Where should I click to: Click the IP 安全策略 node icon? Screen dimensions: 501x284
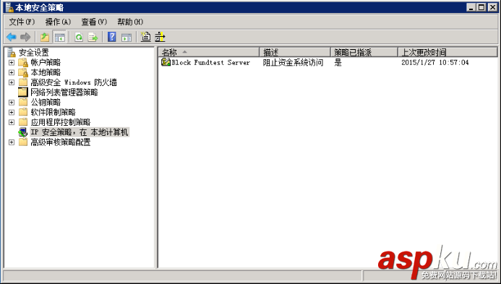pyautogui.click(x=23, y=132)
